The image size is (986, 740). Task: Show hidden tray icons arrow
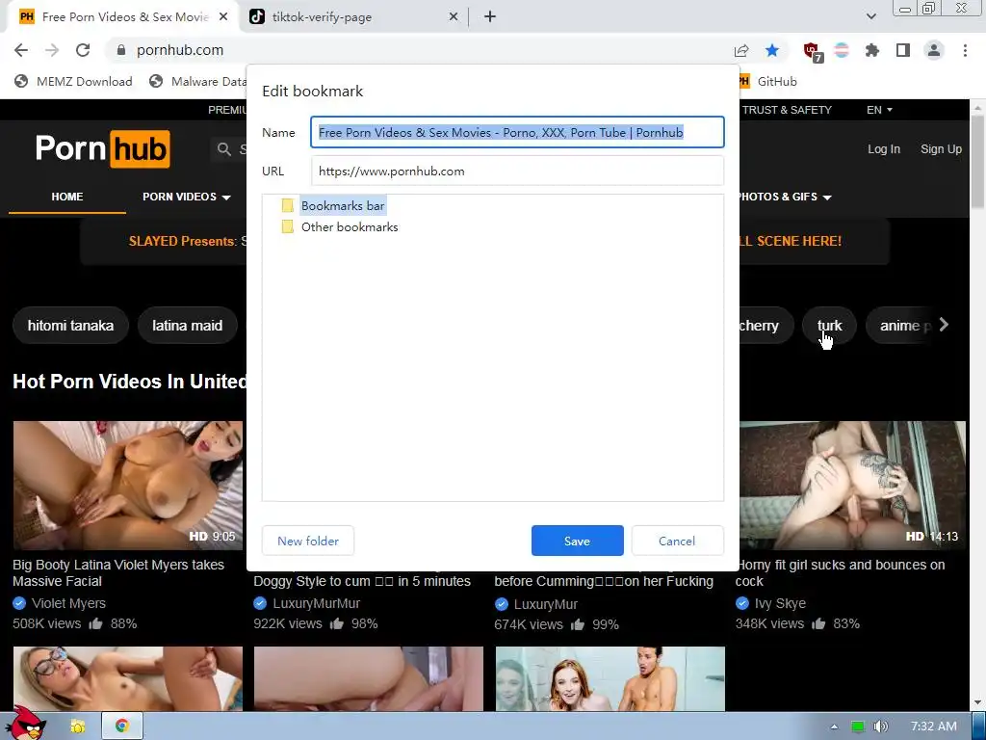click(834, 727)
